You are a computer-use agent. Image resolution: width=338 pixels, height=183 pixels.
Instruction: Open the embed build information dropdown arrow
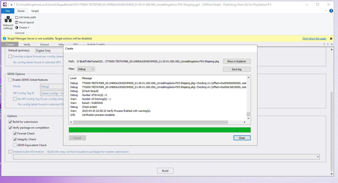tap(318, 157)
